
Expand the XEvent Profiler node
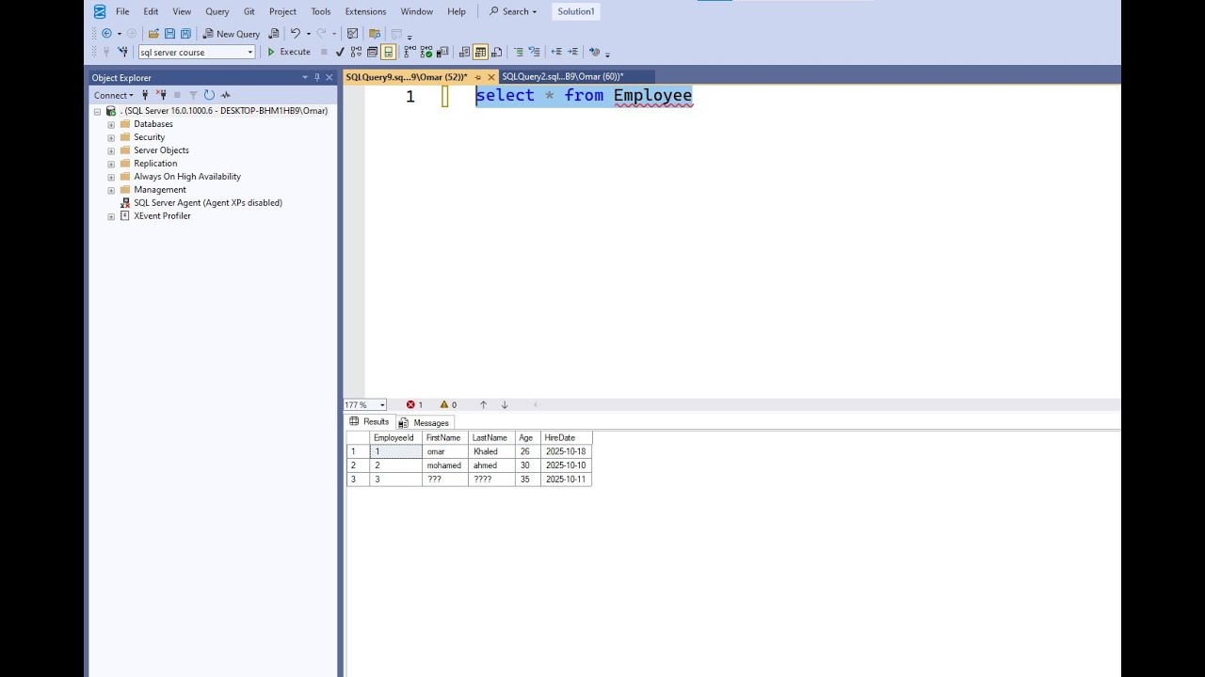point(111,216)
